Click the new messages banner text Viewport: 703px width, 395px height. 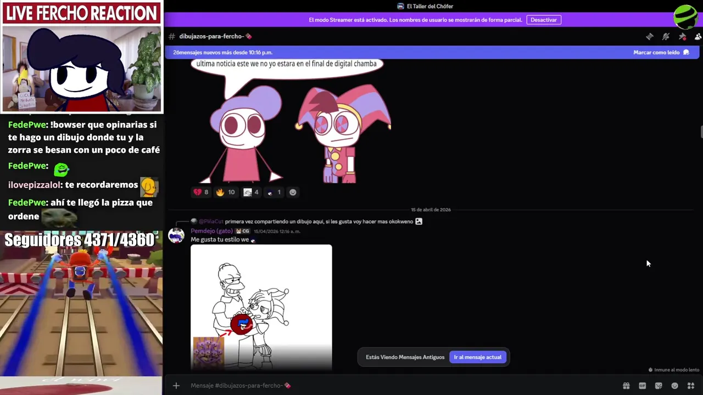click(x=222, y=53)
